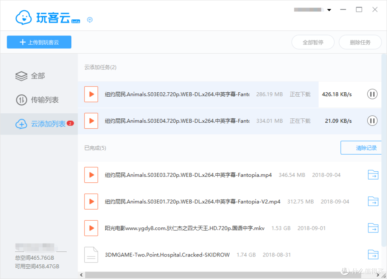Open the account name dropdown arrow
This screenshot has height=279, width=387.
[x=329, y=10]
